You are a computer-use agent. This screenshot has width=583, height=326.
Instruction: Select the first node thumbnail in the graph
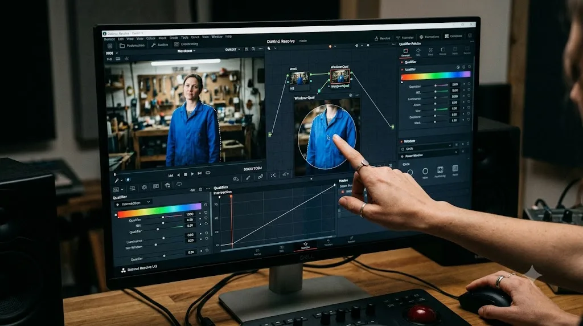coord(299,79)
